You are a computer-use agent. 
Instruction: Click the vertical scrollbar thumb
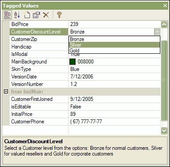tap(164, 81)
